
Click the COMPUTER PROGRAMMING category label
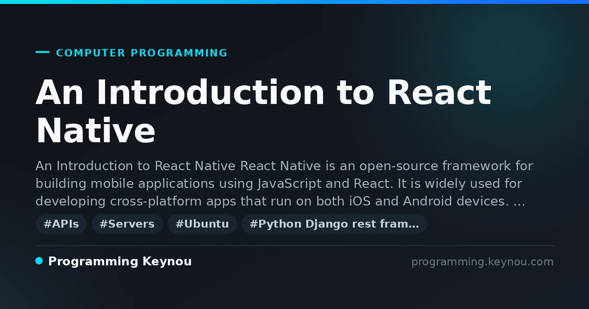[142, 53]
